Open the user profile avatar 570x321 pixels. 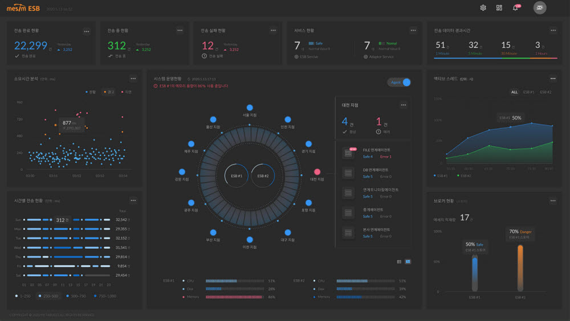tap(540, 7)
